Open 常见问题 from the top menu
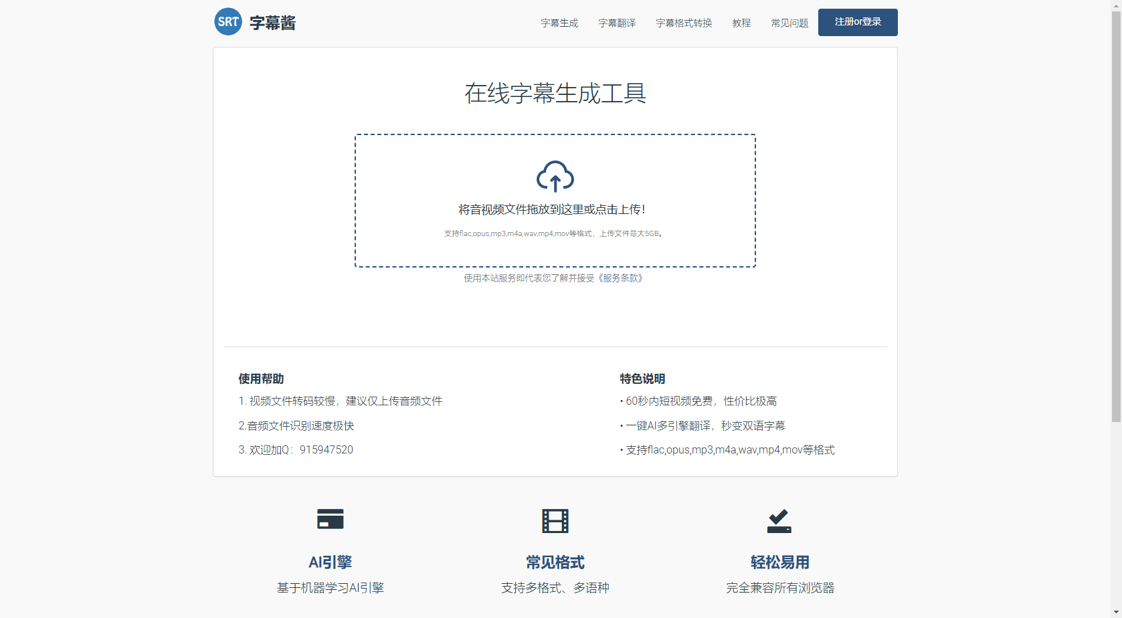This screenshot has height=618, width=1122. click(x=789, y=23)
